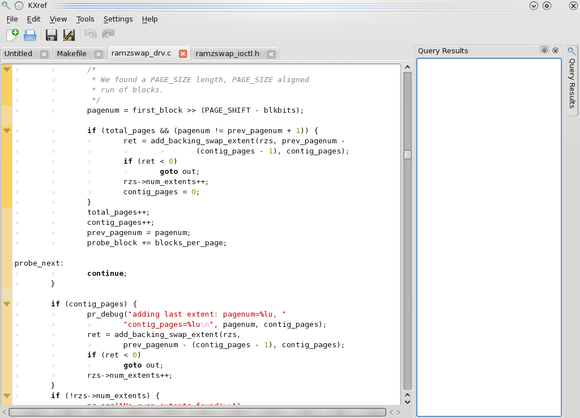Click the Save As pencil icon
This screenshot has width=580, height=418.
point(69,35)
